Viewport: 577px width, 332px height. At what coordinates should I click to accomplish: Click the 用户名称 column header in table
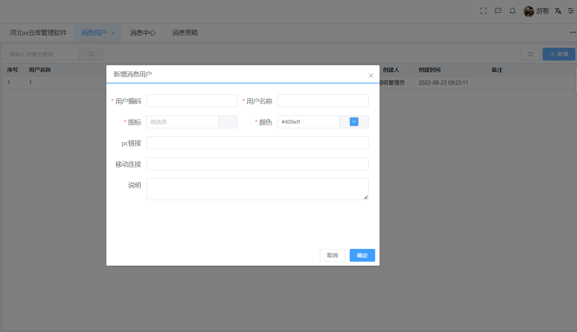point(40,70)
